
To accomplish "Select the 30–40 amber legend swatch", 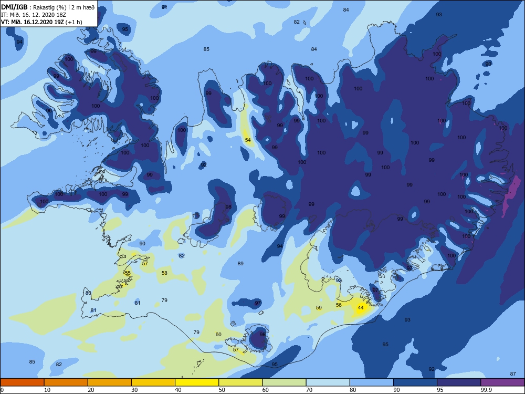I will (x=153, y=382).
